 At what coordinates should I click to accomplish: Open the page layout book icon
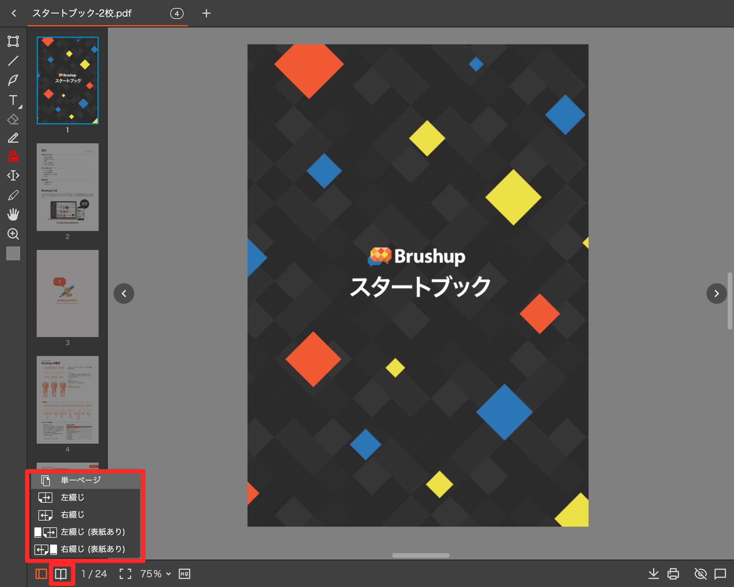click(61, 574)
